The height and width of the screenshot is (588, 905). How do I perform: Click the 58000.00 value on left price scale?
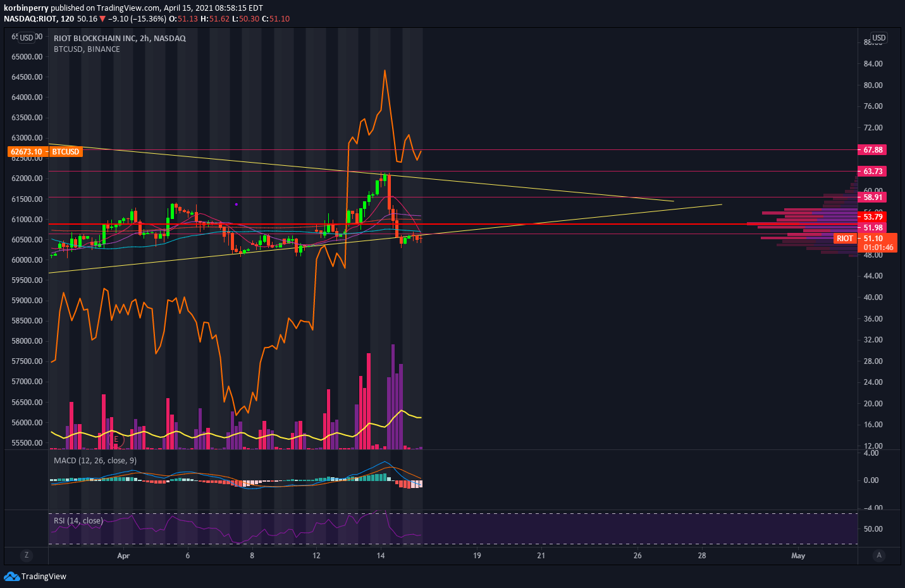click(27, 341)
